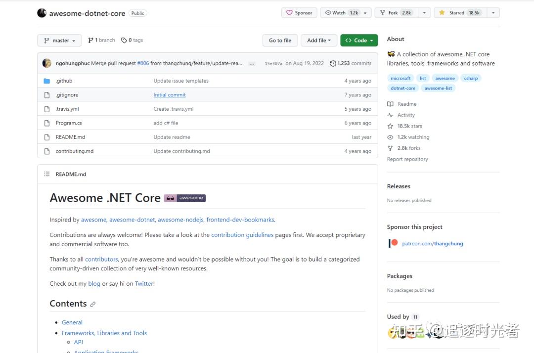
Task: Expand the truncated commit message ellipsis
Action: pos(252,64)
